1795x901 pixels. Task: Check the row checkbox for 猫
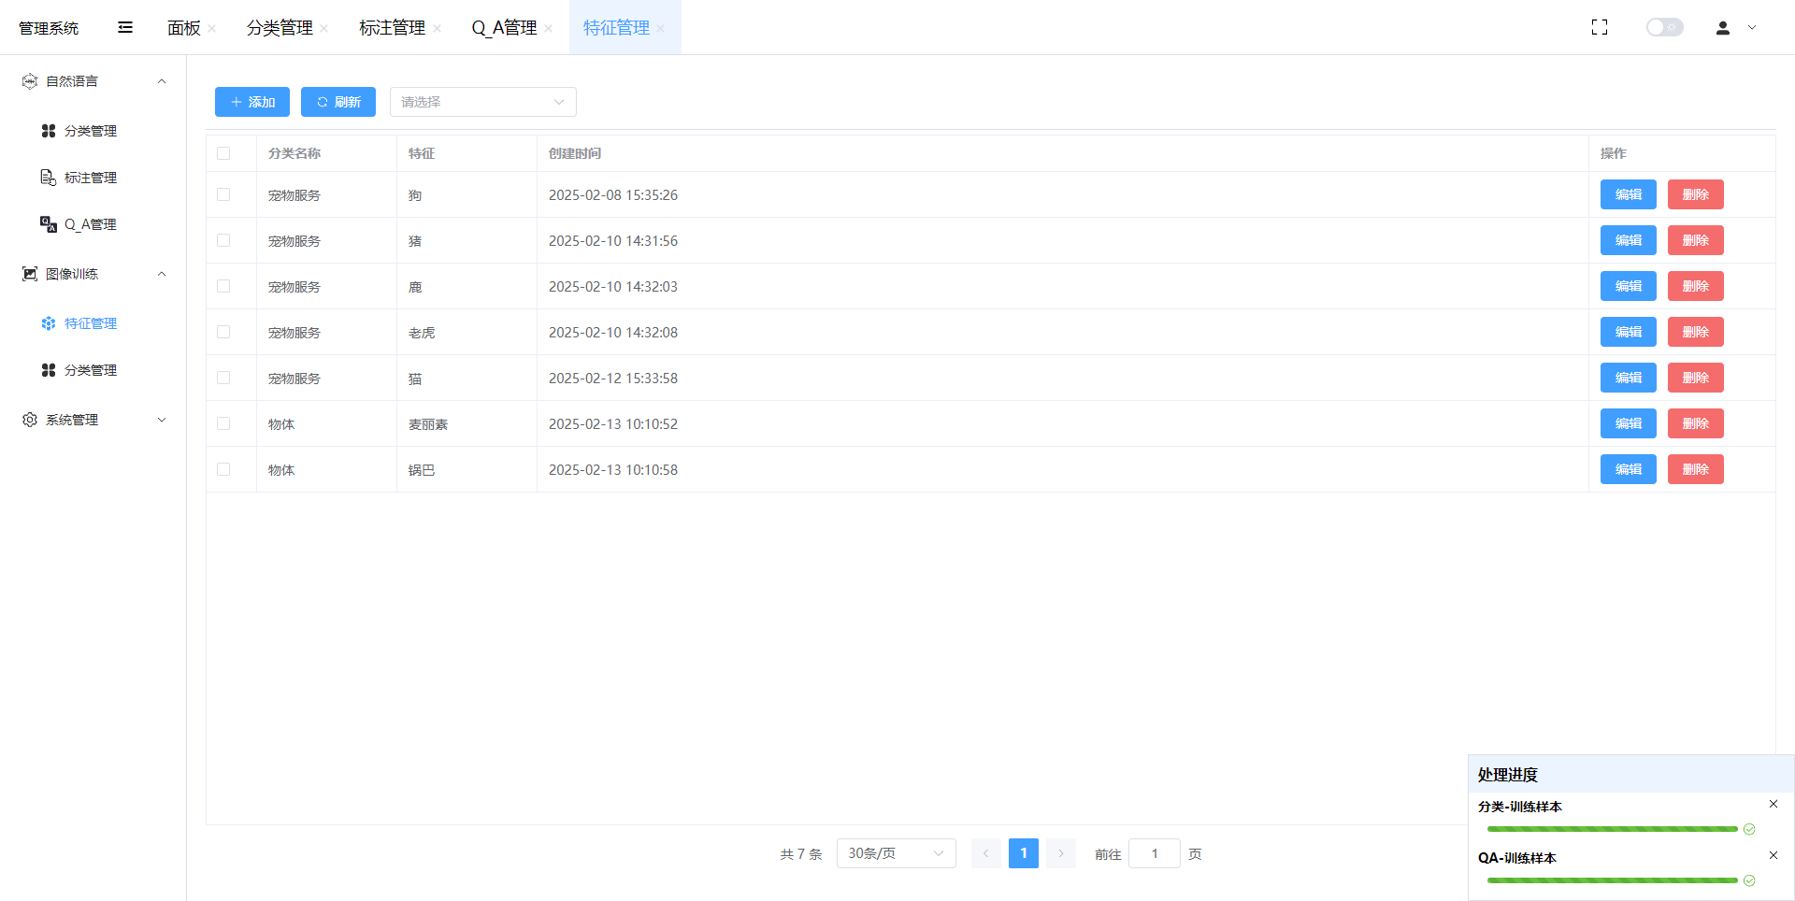click(x=223, y=378)
